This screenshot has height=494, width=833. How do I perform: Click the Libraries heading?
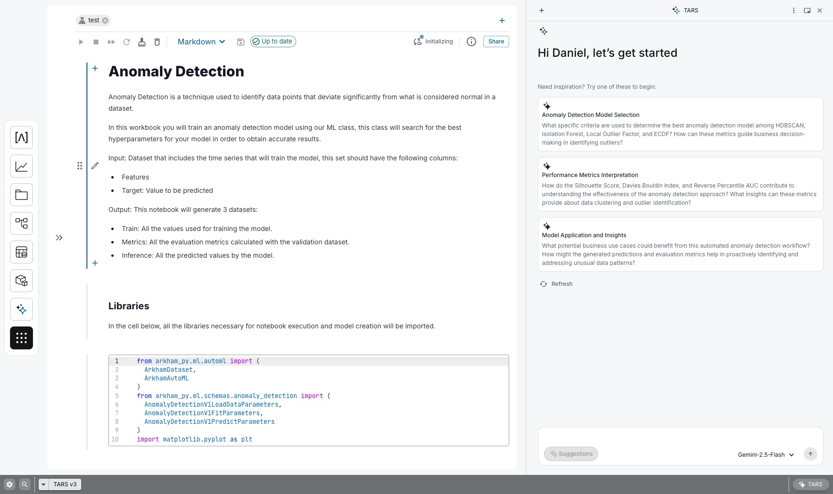click(x=128, y=306)
